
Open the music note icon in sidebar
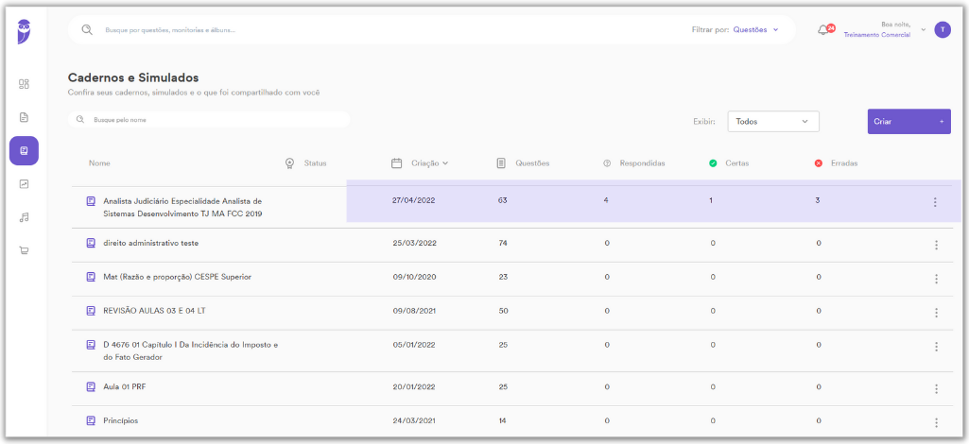tap(24, 217)
